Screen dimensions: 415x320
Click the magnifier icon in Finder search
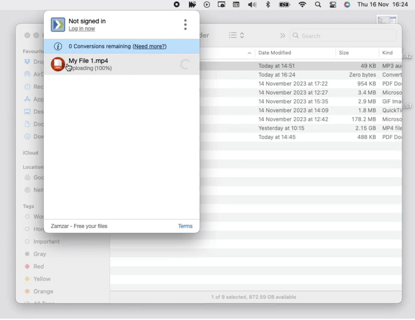[295, 36]
